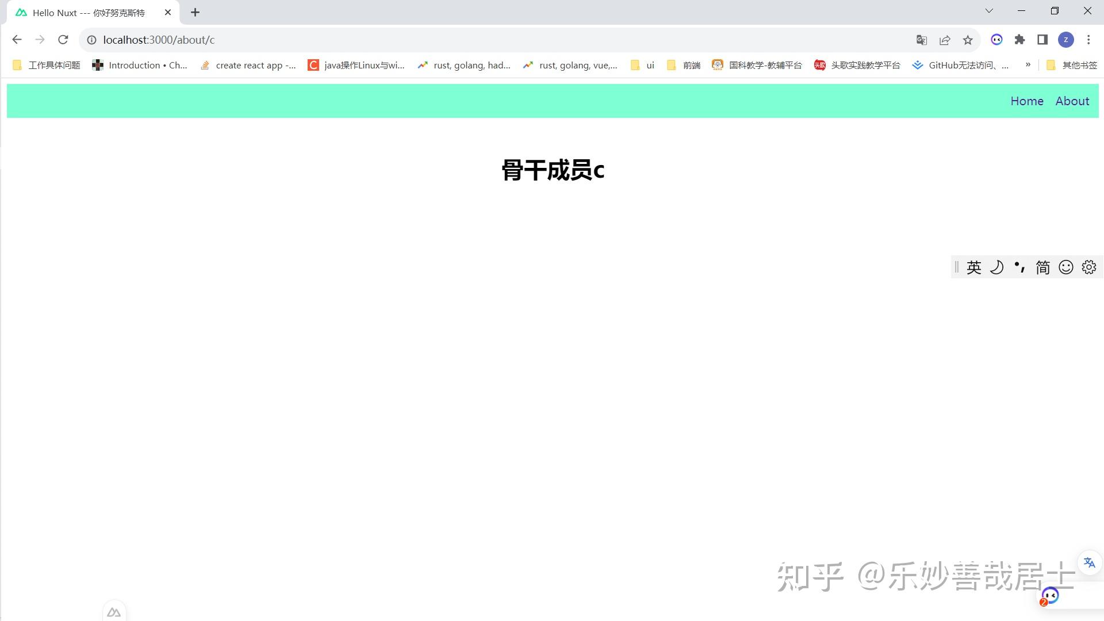Open the Extensions puzzle icon
Image resolution: width=1104 pixels, height=621 pixels.
coord(1019,40)
